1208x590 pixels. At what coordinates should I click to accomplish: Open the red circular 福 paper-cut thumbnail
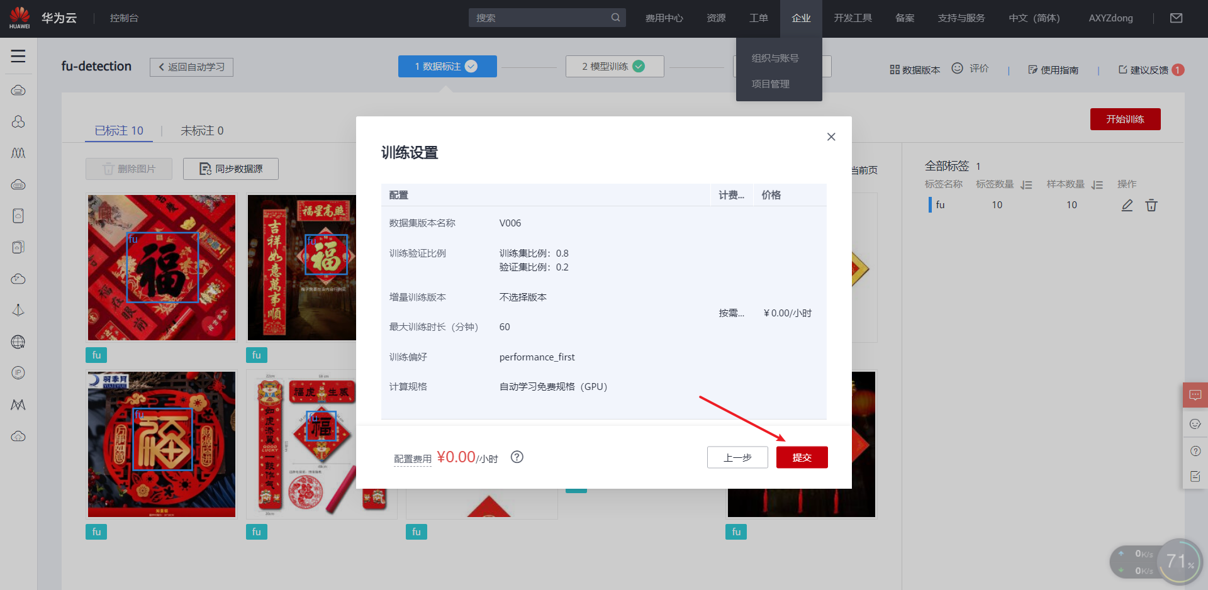pos(162,444)
